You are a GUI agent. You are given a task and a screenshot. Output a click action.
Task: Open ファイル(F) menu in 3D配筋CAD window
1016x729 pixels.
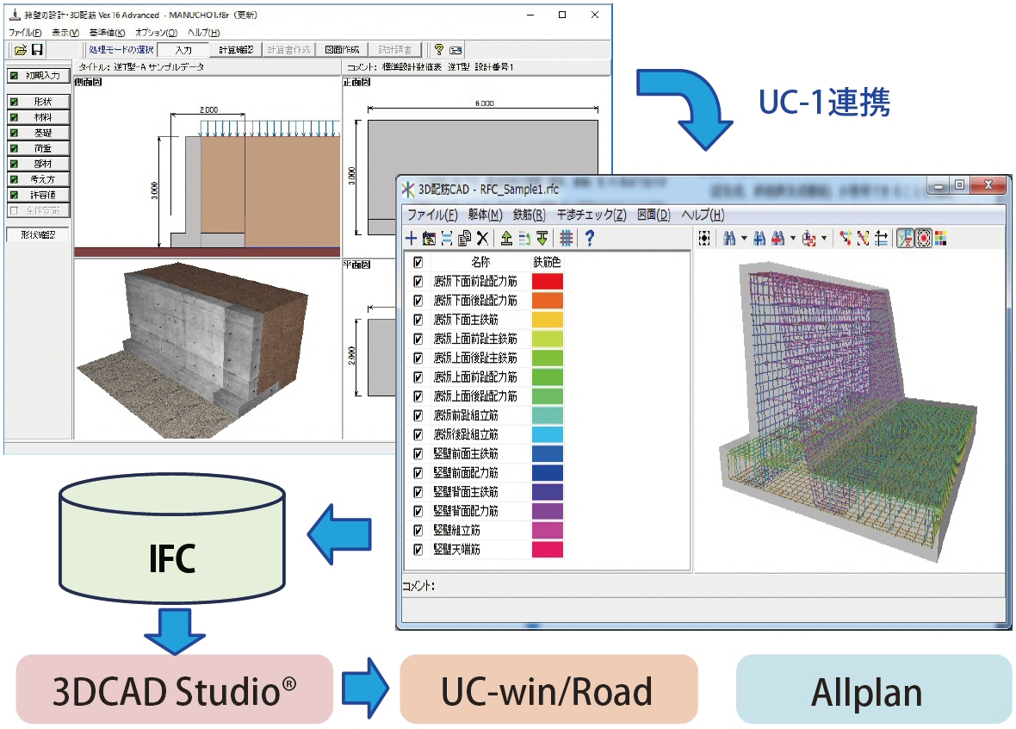tap(432, 215)
